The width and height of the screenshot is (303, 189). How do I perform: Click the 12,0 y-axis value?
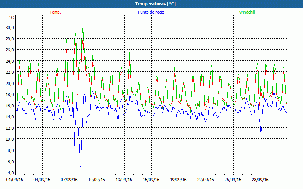tap(10, 128)
